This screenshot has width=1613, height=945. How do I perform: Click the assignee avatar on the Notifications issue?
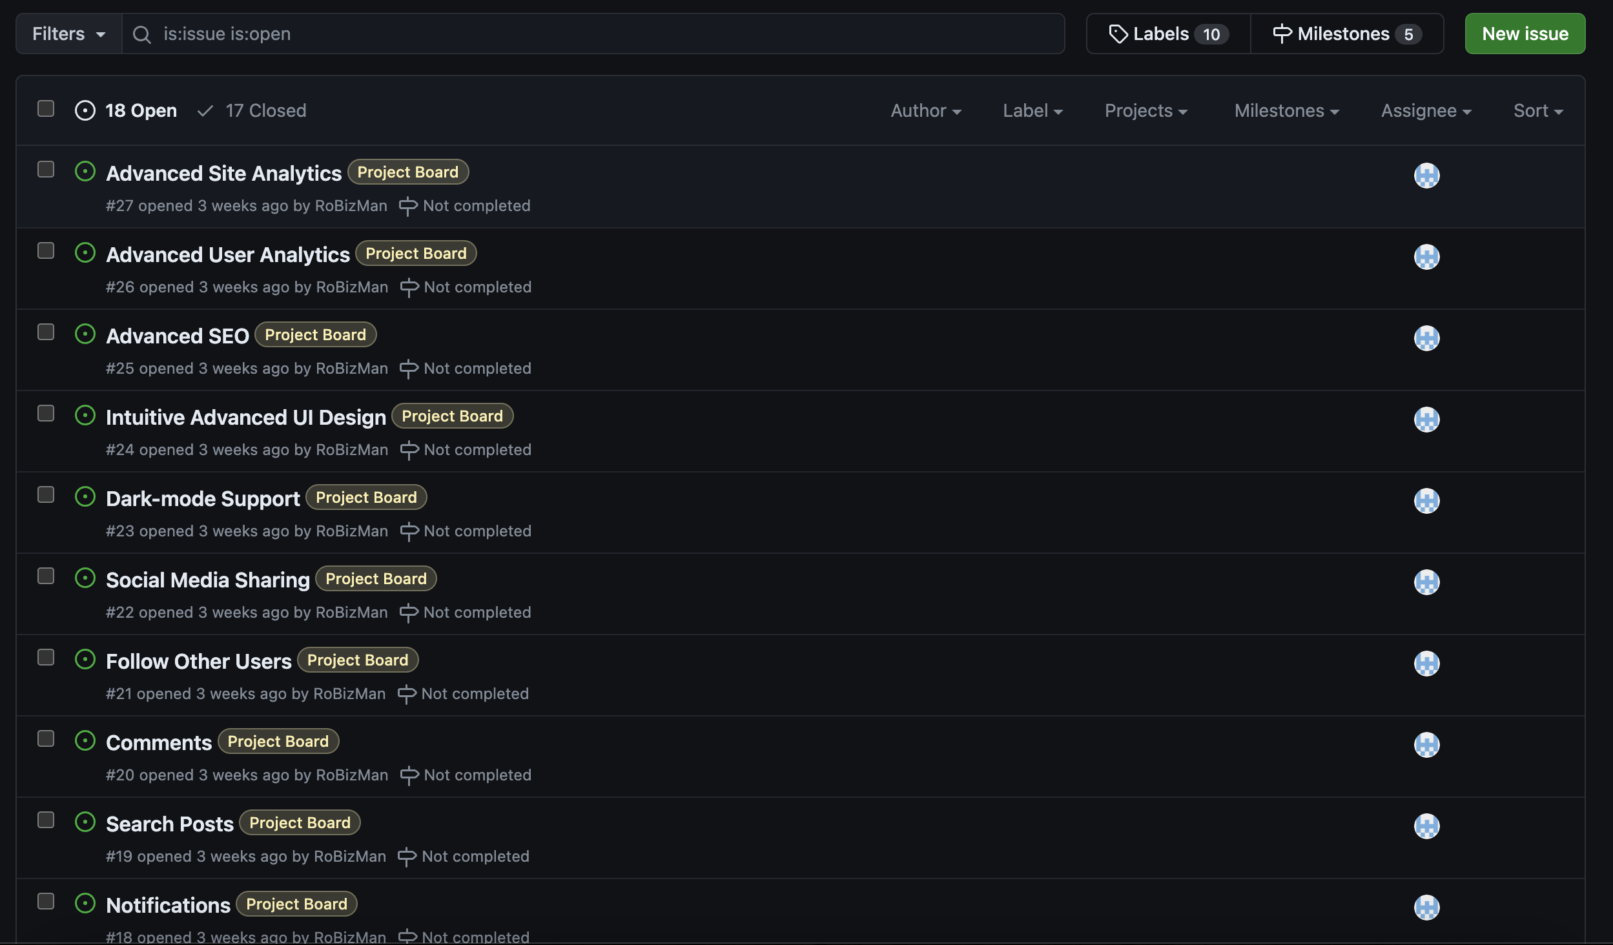pos(1426,908)
